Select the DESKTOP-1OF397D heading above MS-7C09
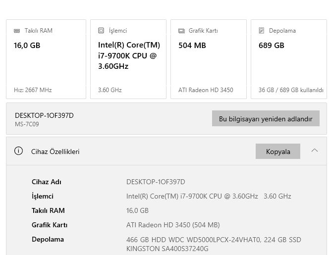Image resolution: width=330 pixels, height=255 pixels. coord(44,115)
